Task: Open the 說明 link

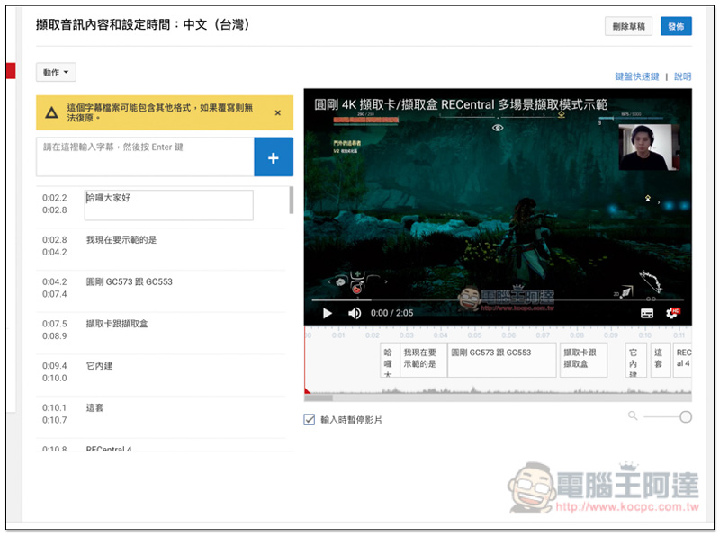Action: pos(682,76)
